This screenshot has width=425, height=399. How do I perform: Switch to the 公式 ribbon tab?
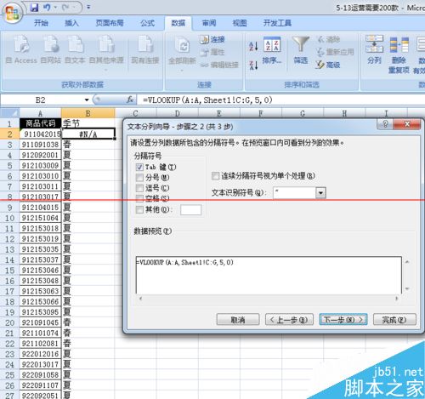[148, 23]
